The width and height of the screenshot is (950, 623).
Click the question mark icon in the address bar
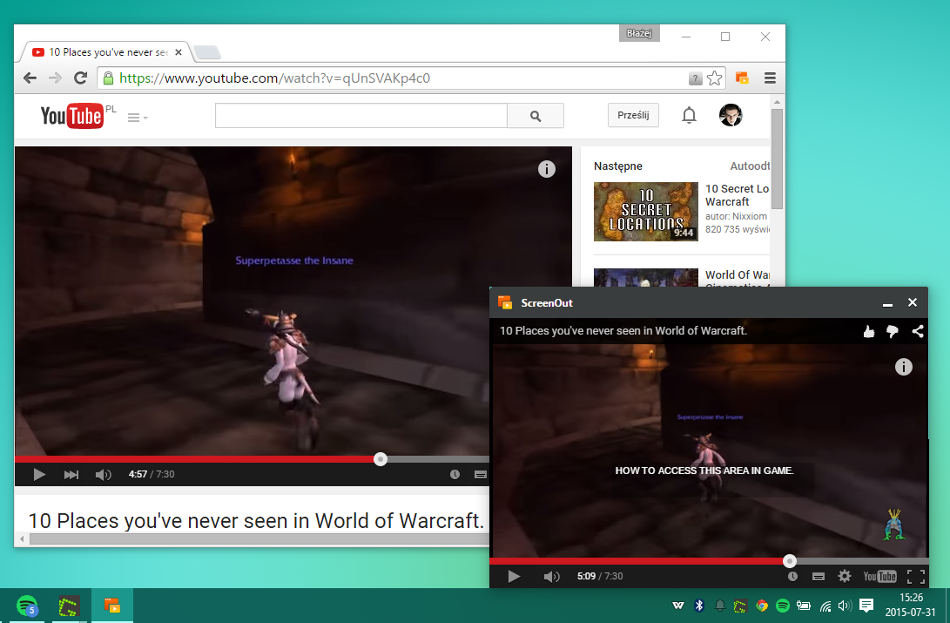coord(696,78)
